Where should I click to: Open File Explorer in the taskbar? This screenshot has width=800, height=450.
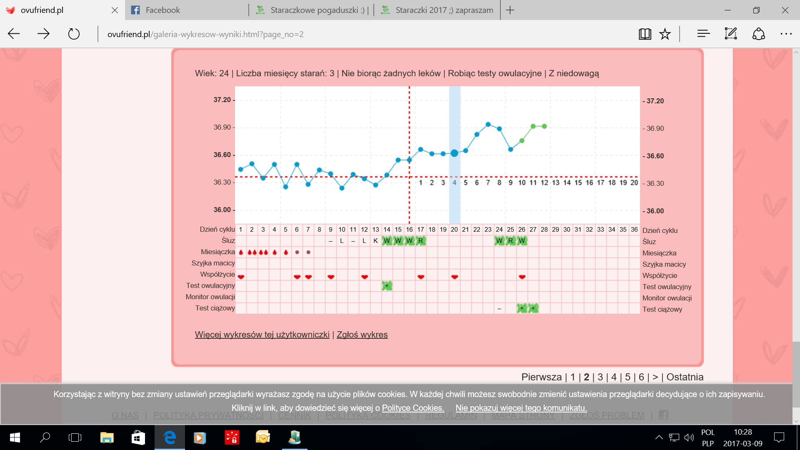(107, 437)
